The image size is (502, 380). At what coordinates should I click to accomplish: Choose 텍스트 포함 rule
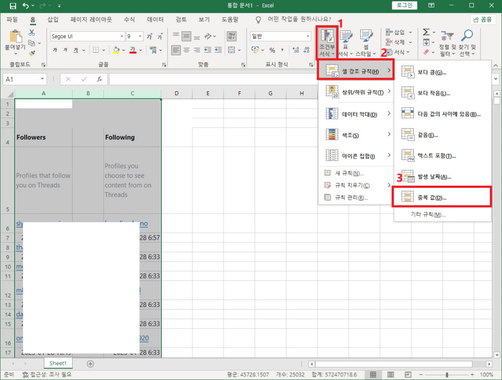coord(442,156)
